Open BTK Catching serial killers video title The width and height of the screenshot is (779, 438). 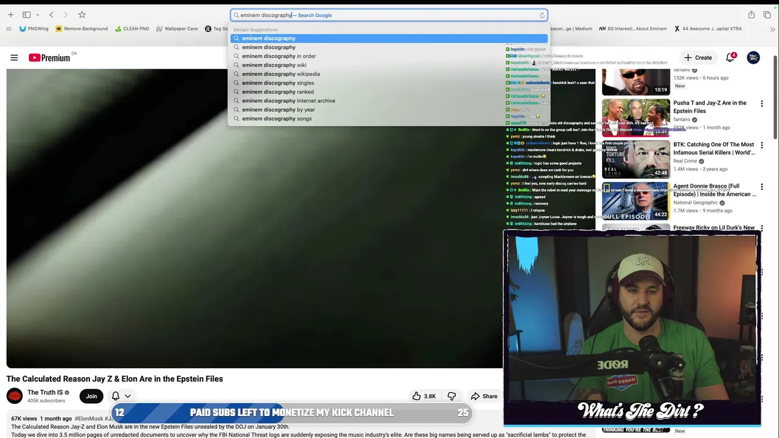click(714, 148)
